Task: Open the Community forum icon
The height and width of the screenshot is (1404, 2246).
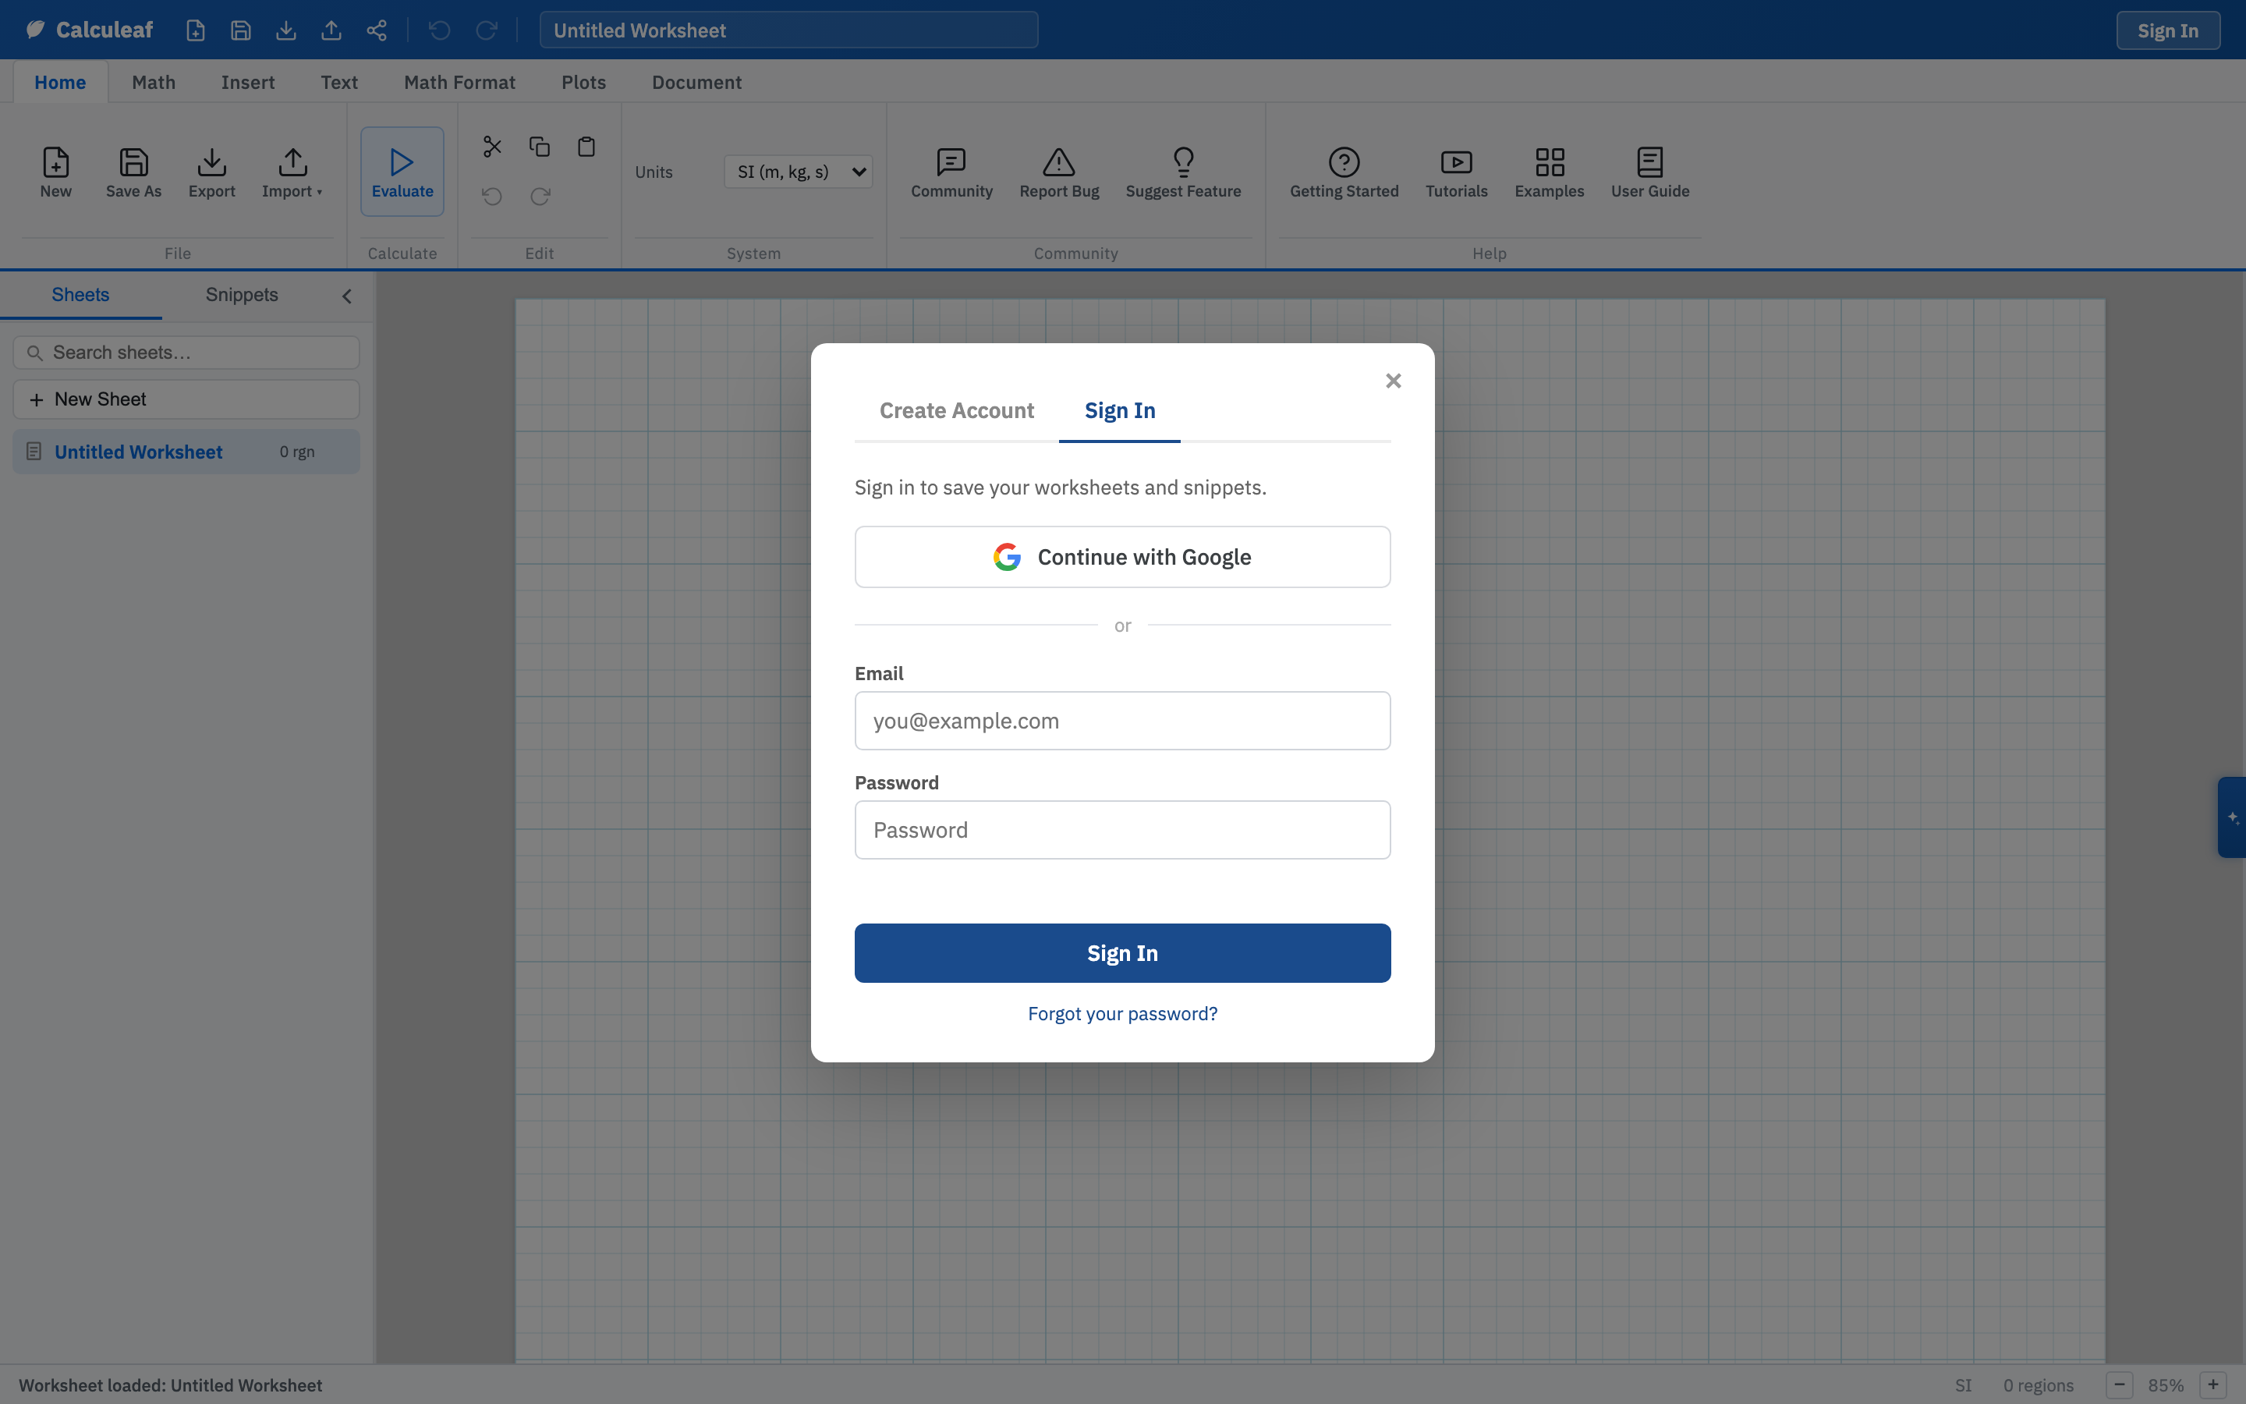Action: (x=951, y=172)
